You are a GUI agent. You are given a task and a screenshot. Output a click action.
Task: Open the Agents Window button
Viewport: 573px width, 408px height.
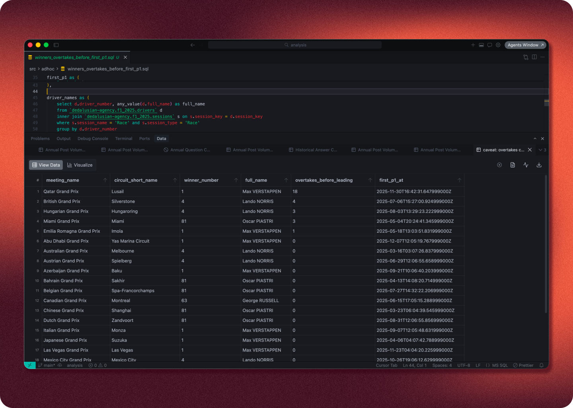pos(525,45)
